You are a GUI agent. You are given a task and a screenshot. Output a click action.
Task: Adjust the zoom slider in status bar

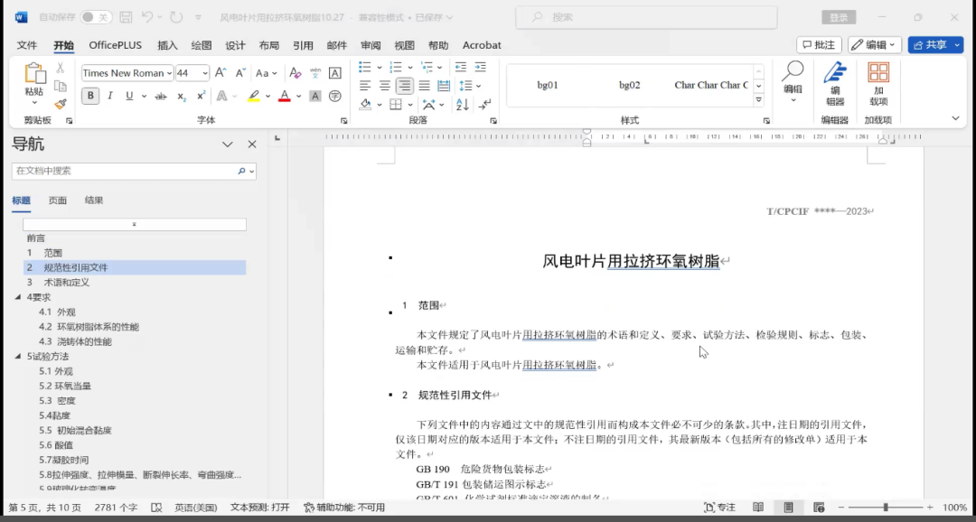click(885, 508)
